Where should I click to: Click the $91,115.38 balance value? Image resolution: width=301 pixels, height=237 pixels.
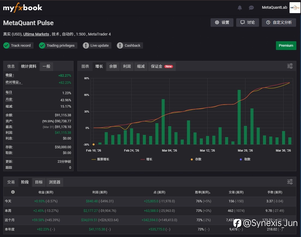point(63,115)
